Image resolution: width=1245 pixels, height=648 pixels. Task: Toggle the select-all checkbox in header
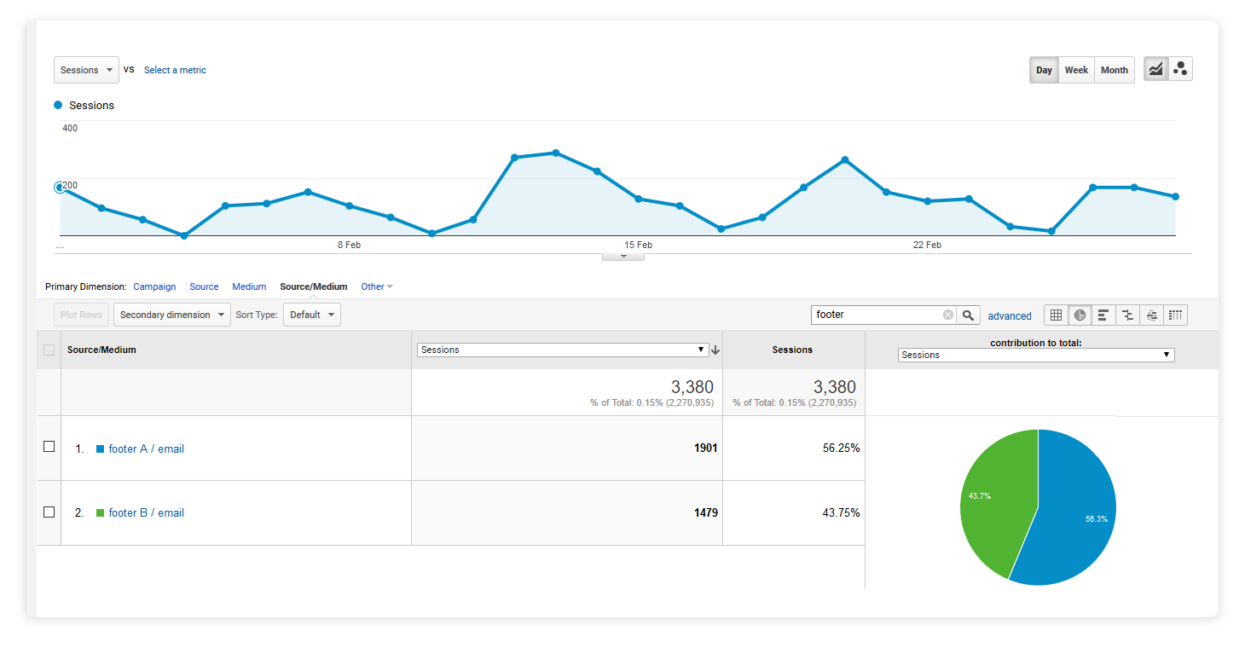click(49, 350)
